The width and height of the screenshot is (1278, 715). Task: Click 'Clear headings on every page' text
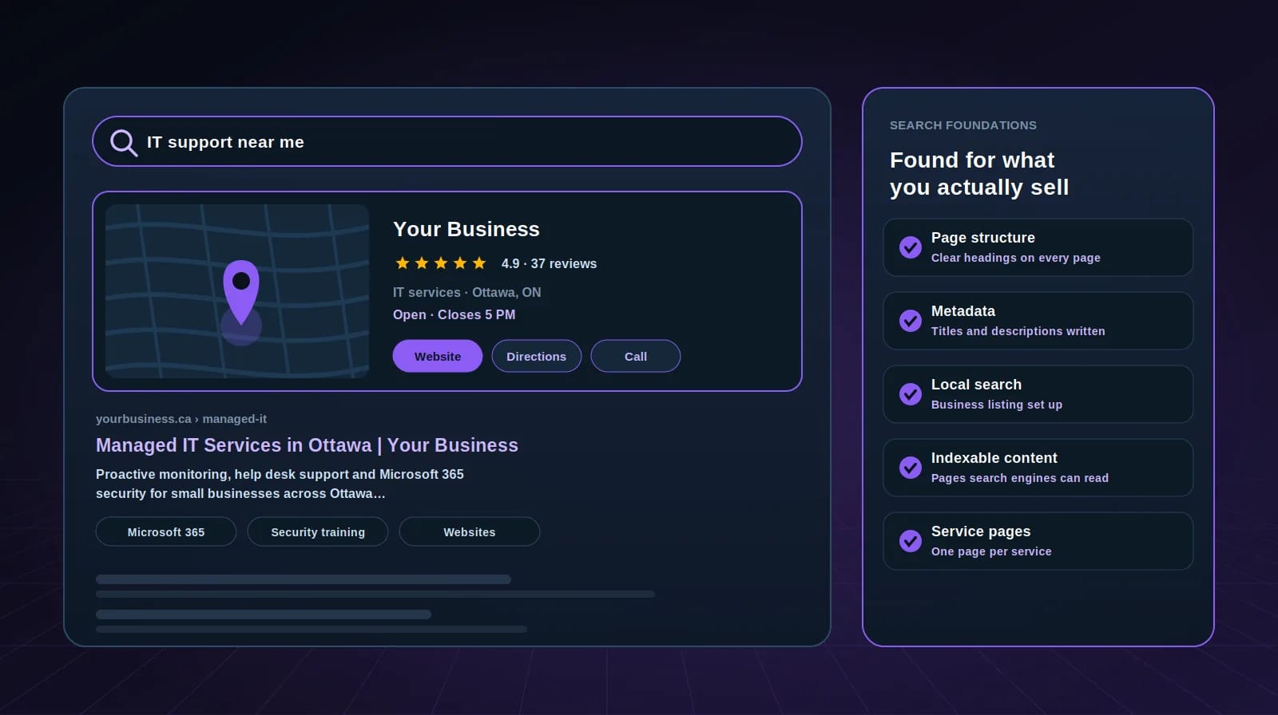(1016, 258)
